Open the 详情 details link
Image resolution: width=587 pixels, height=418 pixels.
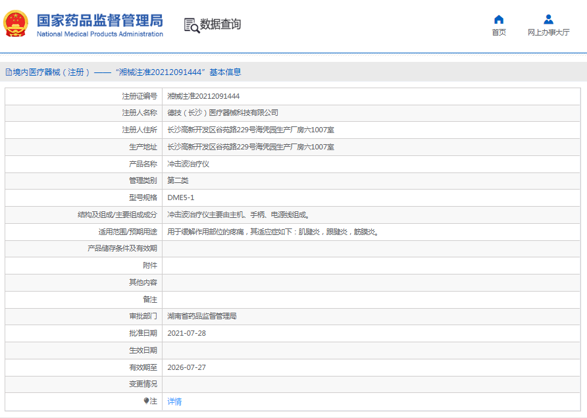[174, 402]
